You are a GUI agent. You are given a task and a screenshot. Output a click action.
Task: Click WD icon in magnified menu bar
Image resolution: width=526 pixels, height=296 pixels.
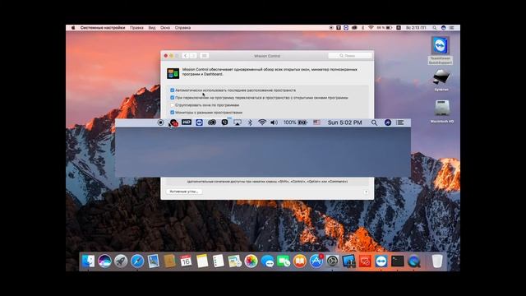point(187,123)
